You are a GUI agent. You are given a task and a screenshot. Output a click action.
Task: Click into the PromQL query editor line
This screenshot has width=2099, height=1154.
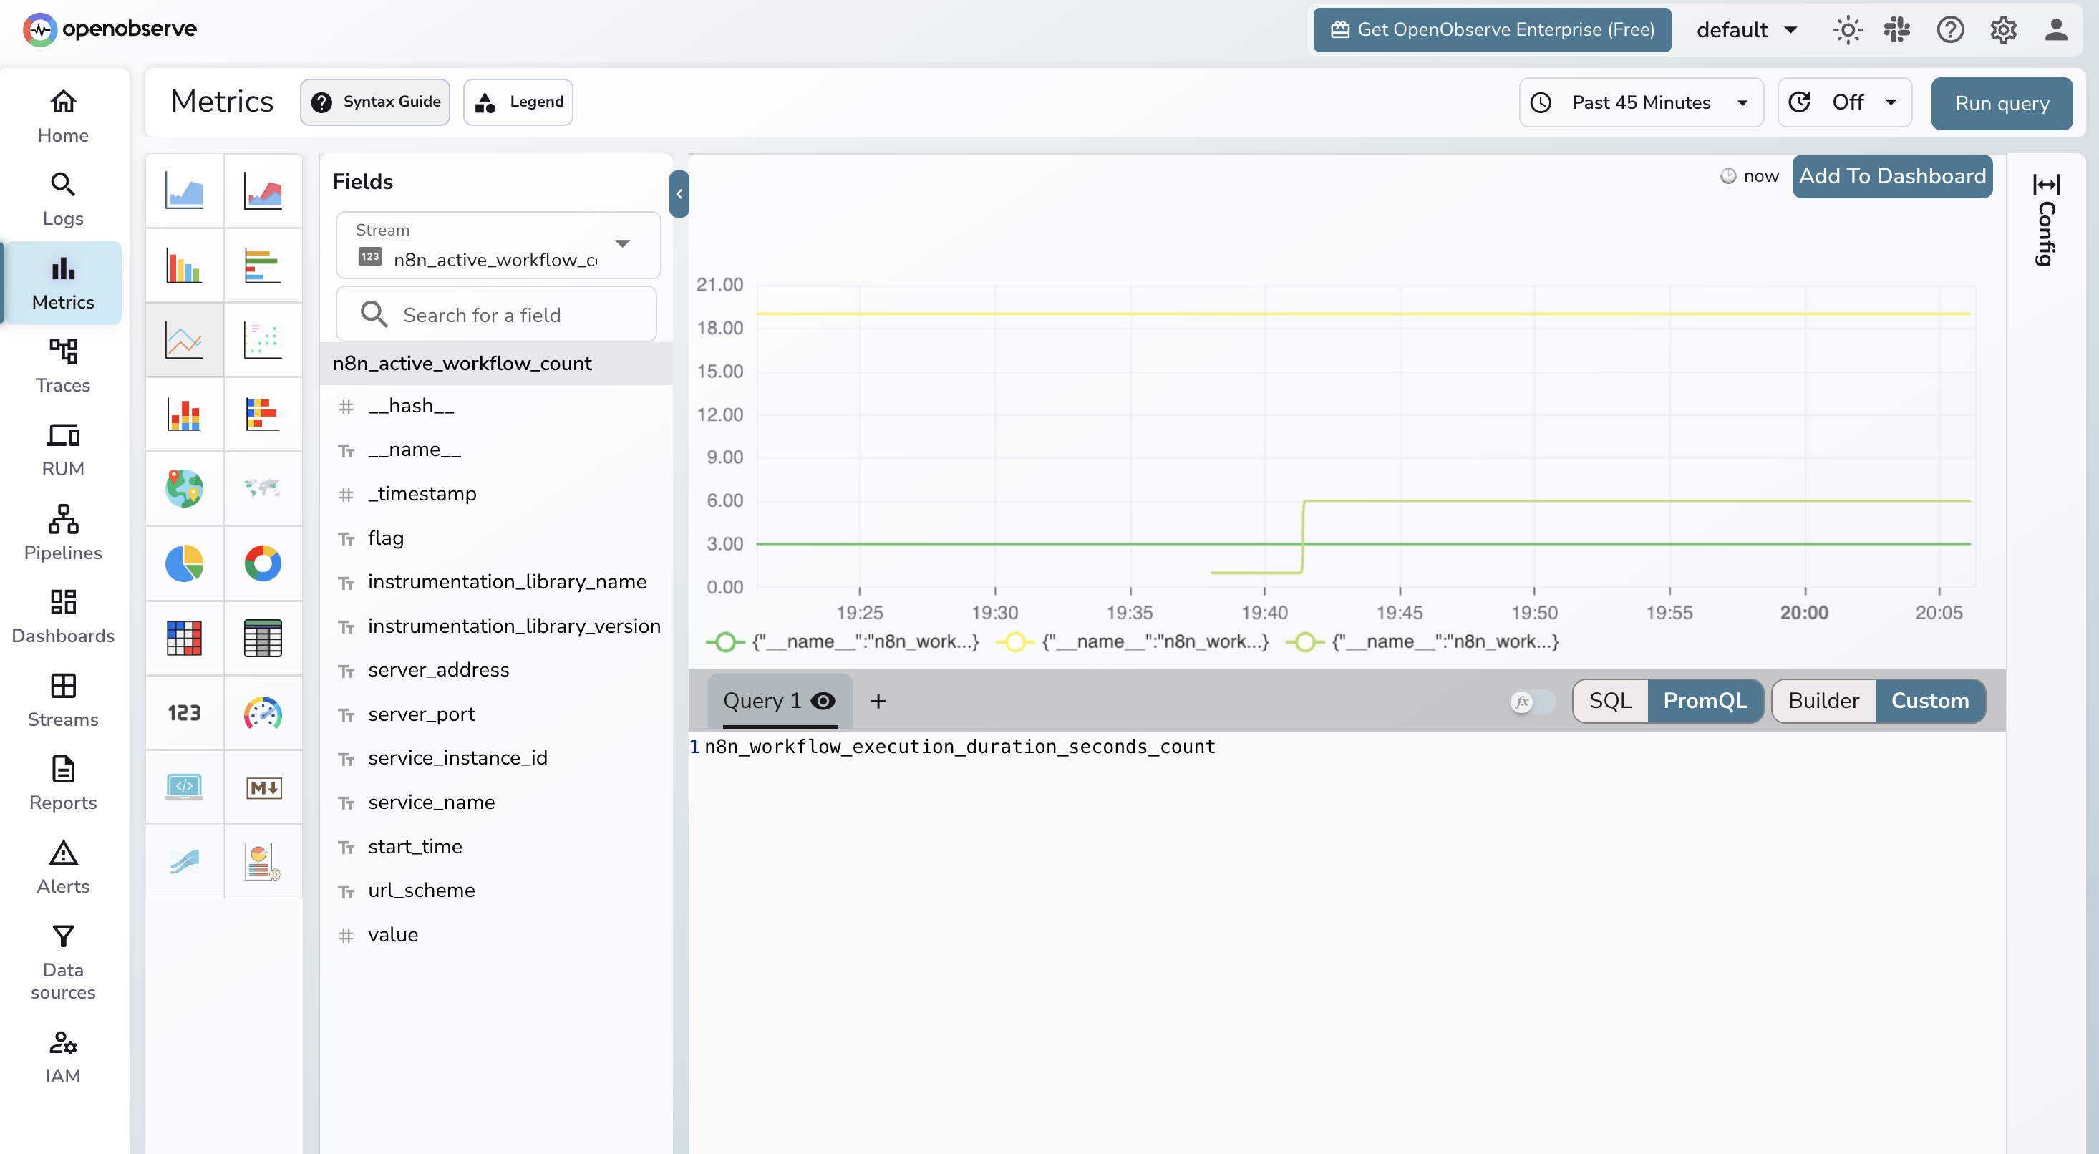(959, 747)
